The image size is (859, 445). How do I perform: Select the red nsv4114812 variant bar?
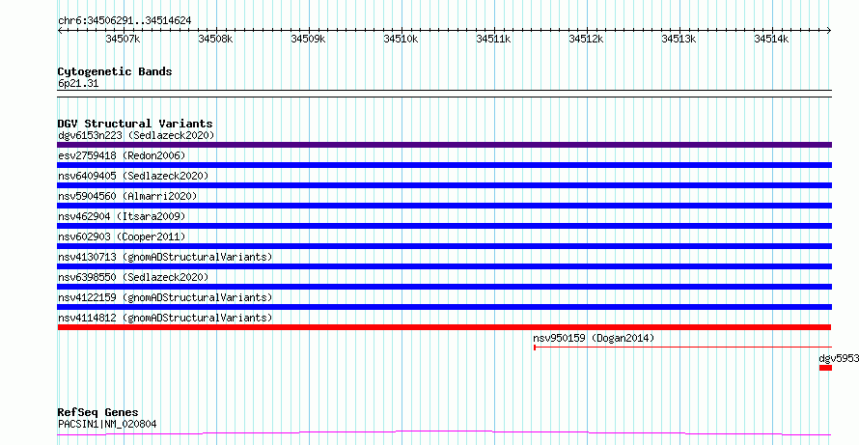(444, 327)
